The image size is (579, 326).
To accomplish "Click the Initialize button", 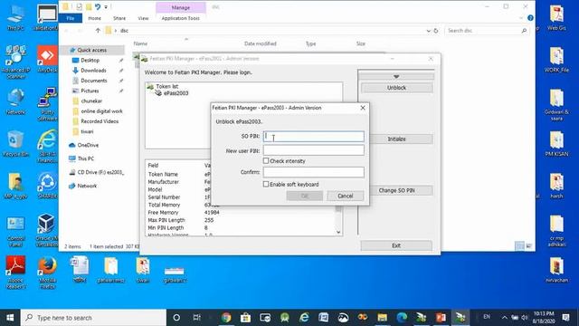I will click(x=396, y=139).
